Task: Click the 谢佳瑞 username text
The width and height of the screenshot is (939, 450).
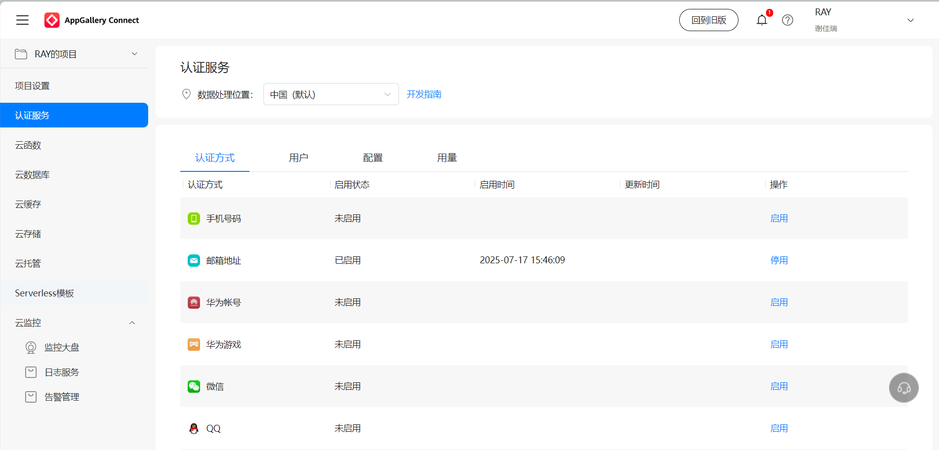Action: pos(826,29)
